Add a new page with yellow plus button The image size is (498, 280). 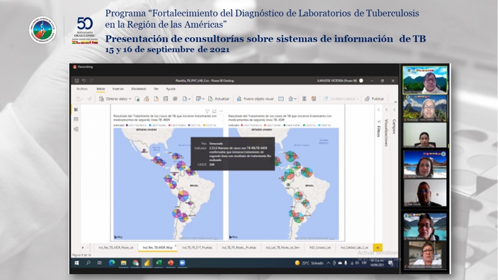pyautogui.click(x=378, y=247)
